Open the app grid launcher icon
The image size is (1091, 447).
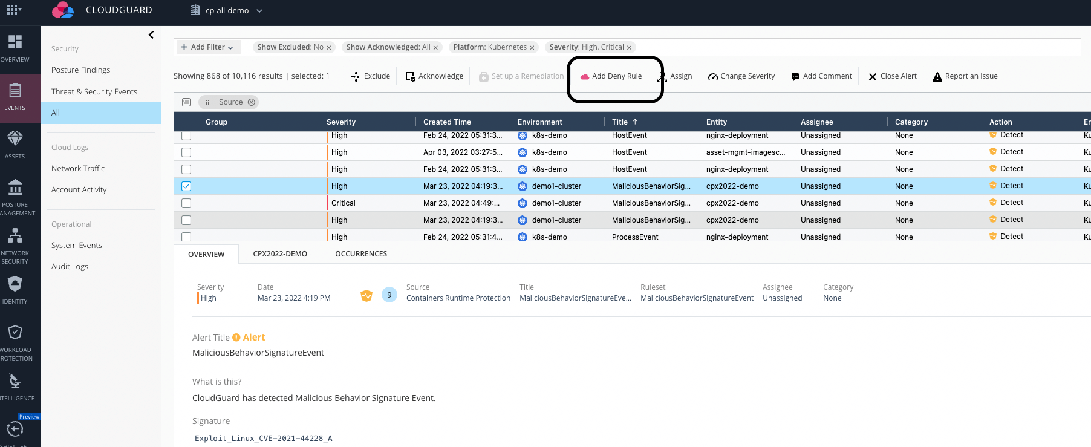click(x=13, y=10)
